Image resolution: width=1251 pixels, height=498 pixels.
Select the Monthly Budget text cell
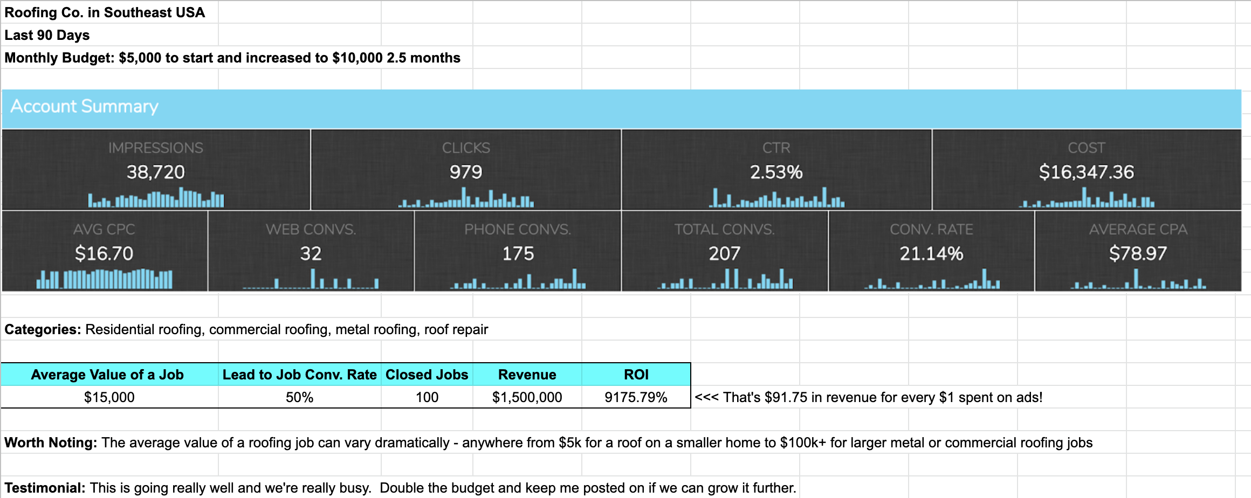tap(232, 58)
